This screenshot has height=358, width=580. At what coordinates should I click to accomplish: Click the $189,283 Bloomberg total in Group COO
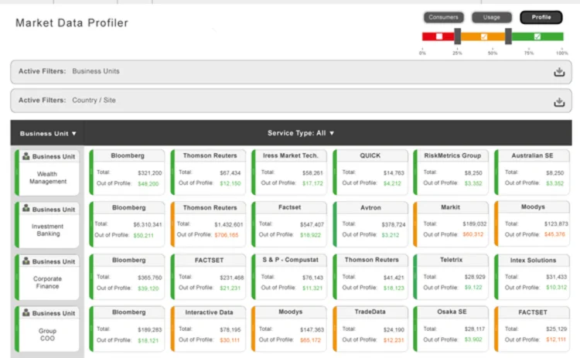click(150, 329)
